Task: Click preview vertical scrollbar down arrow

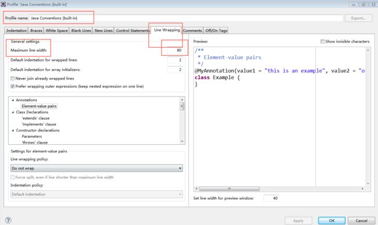Action: pyautogui.click(x=368, y=184)
